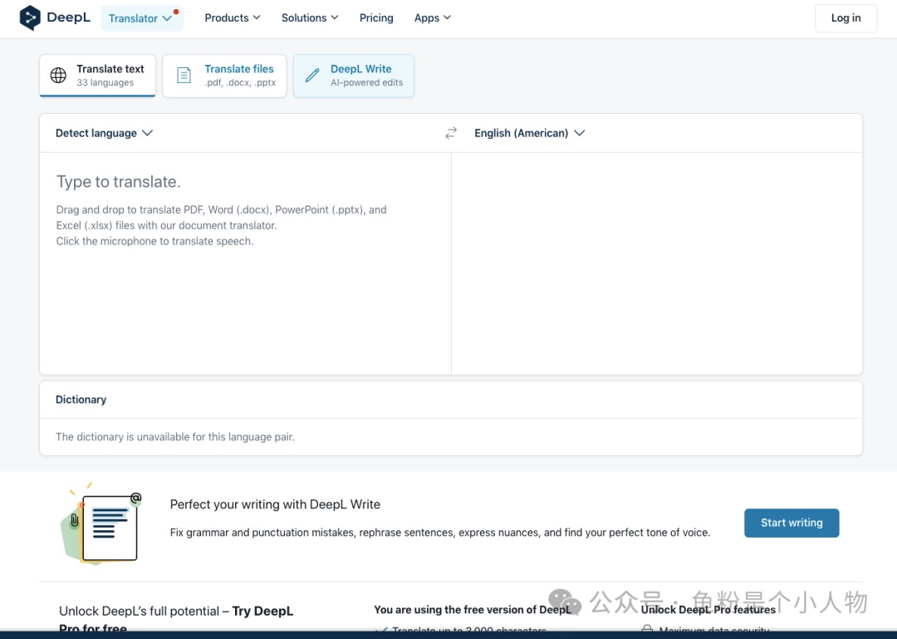Expand the Apps menu
This screenshot has width=897, height=639.
pyautogui.click(x=433, y=17)
